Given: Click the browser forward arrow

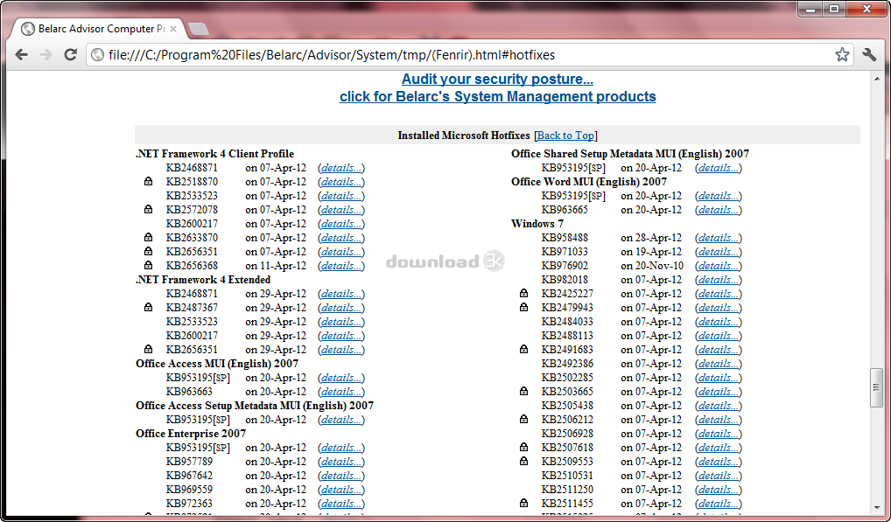Looking at the screenshot, I should (x=46, y=54).
